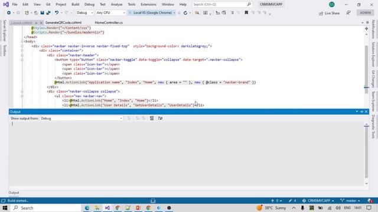Click the Find in Files toolbar icon
The height and width of the screenshot is (212, 378).
197,13
